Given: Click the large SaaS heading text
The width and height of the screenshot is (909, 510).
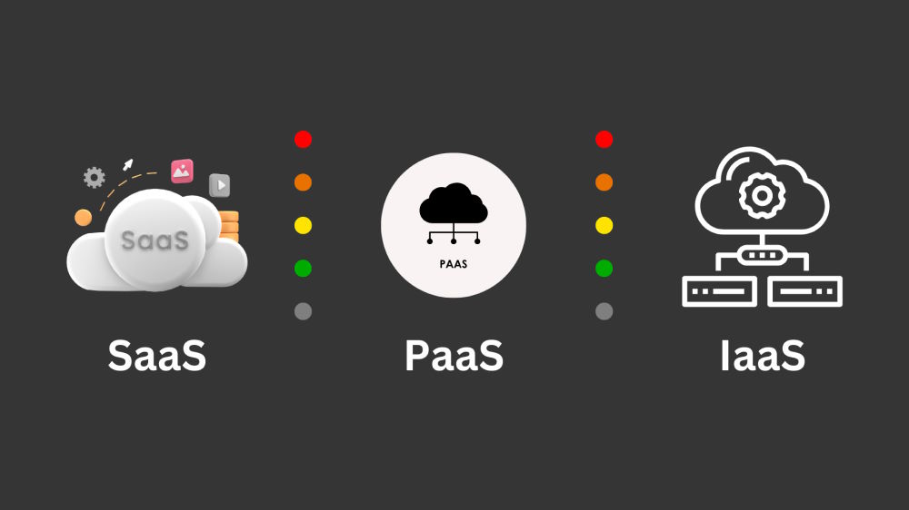Looking at the screenshot, I should point(157,356).
